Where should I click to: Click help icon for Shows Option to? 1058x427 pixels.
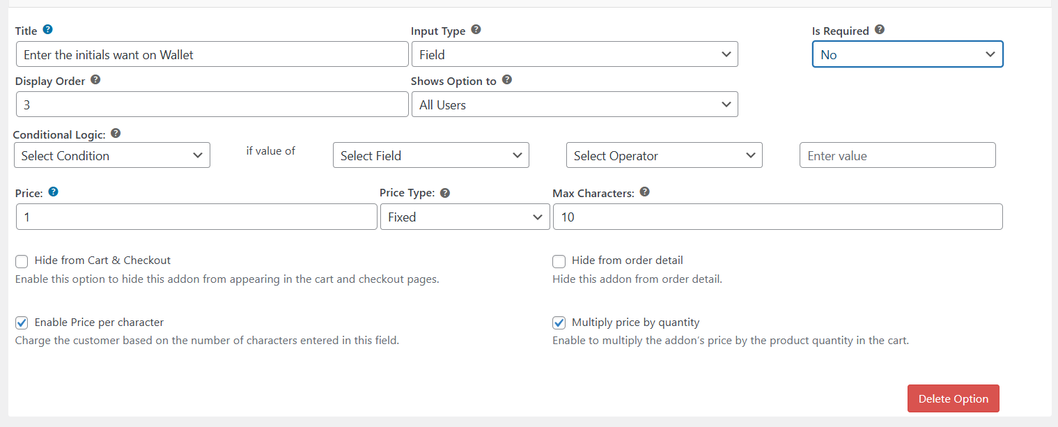tap(507, 80)
